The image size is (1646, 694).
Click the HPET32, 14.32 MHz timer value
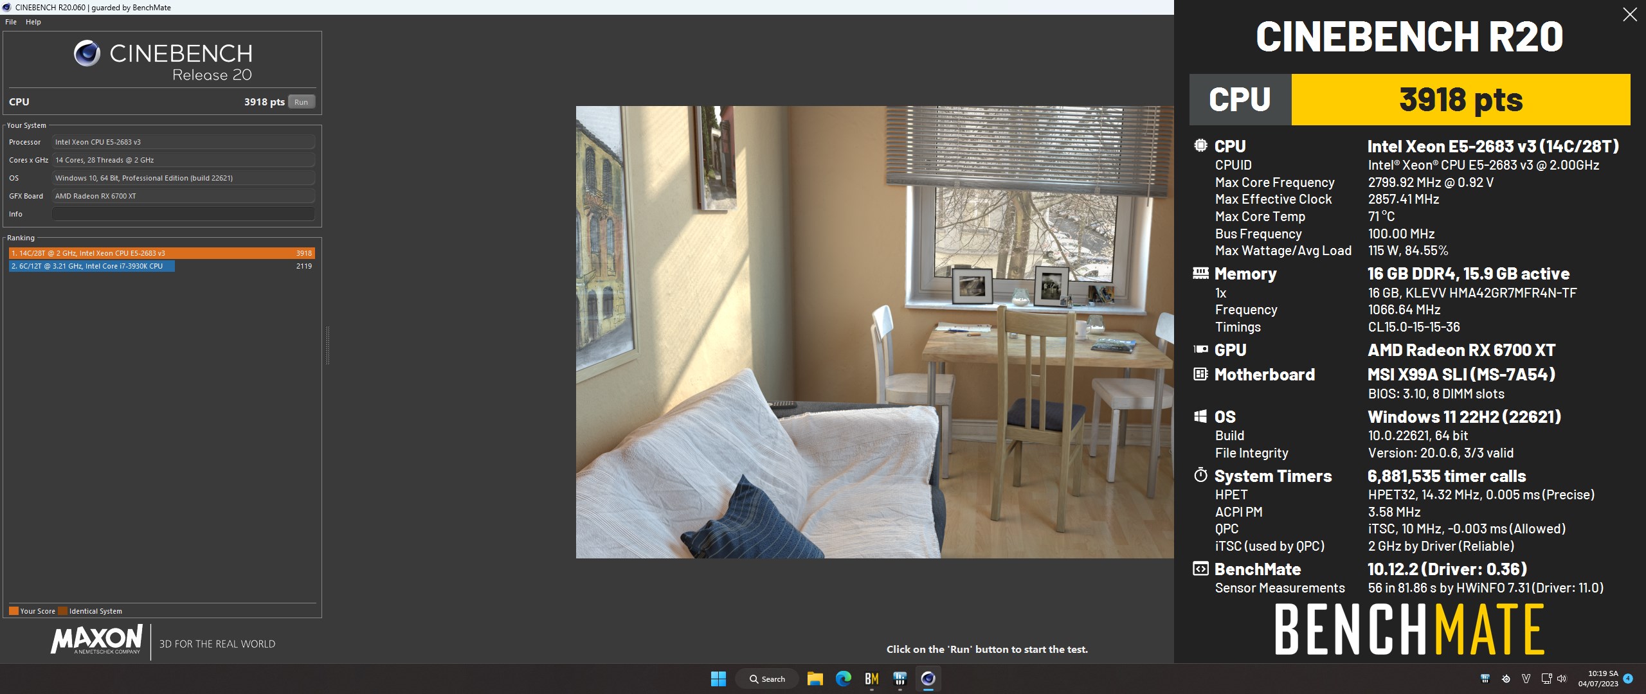coord(1481,495)
